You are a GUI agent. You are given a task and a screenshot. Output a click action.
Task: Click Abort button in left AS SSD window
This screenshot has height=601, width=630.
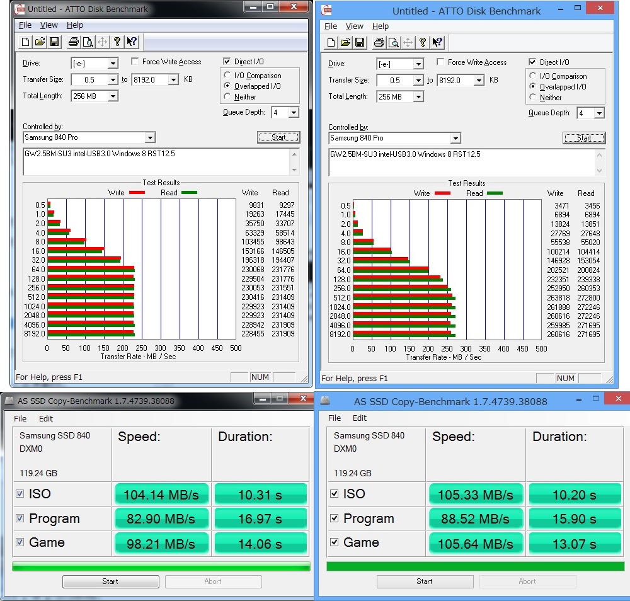click(213, 581)
